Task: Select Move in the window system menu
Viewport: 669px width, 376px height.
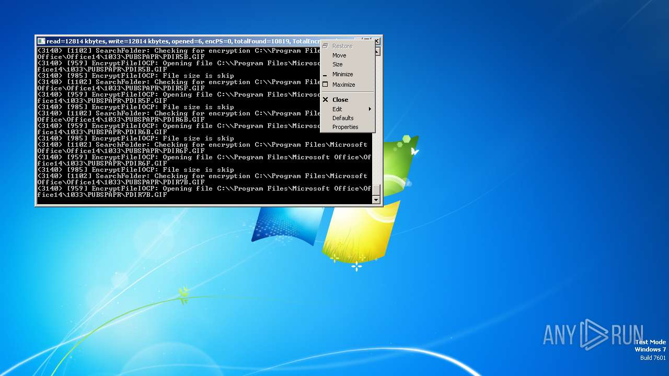Action: tap(348, 55)
